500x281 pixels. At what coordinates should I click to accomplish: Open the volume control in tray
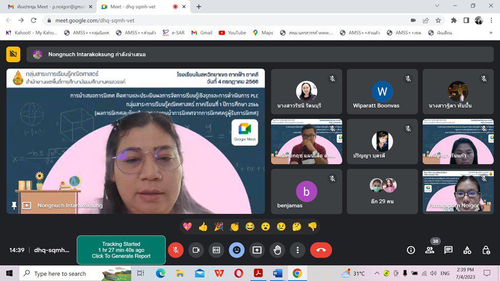pos(433,273)
